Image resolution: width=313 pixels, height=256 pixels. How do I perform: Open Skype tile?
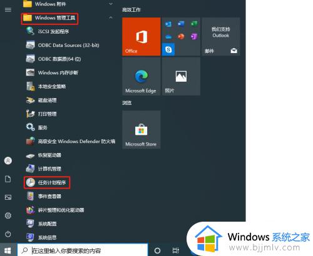click(168, 49)
